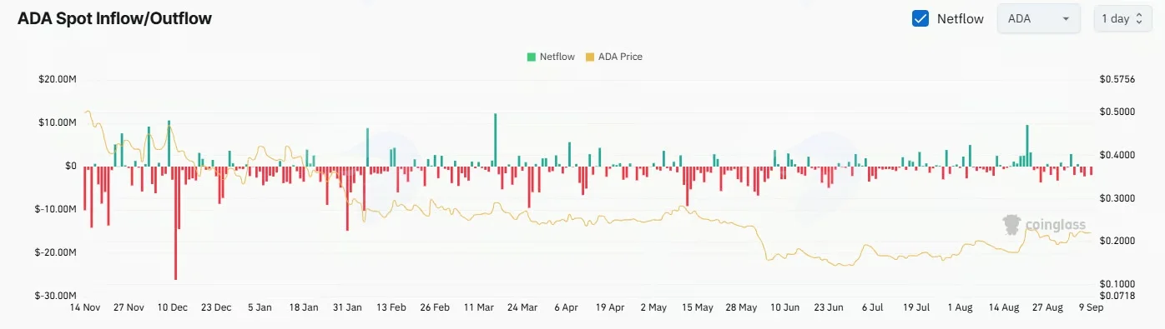The height and width of the screenshot is (329, 1165).
Task: Click the Netflow legend label
Action: (557, 57)
